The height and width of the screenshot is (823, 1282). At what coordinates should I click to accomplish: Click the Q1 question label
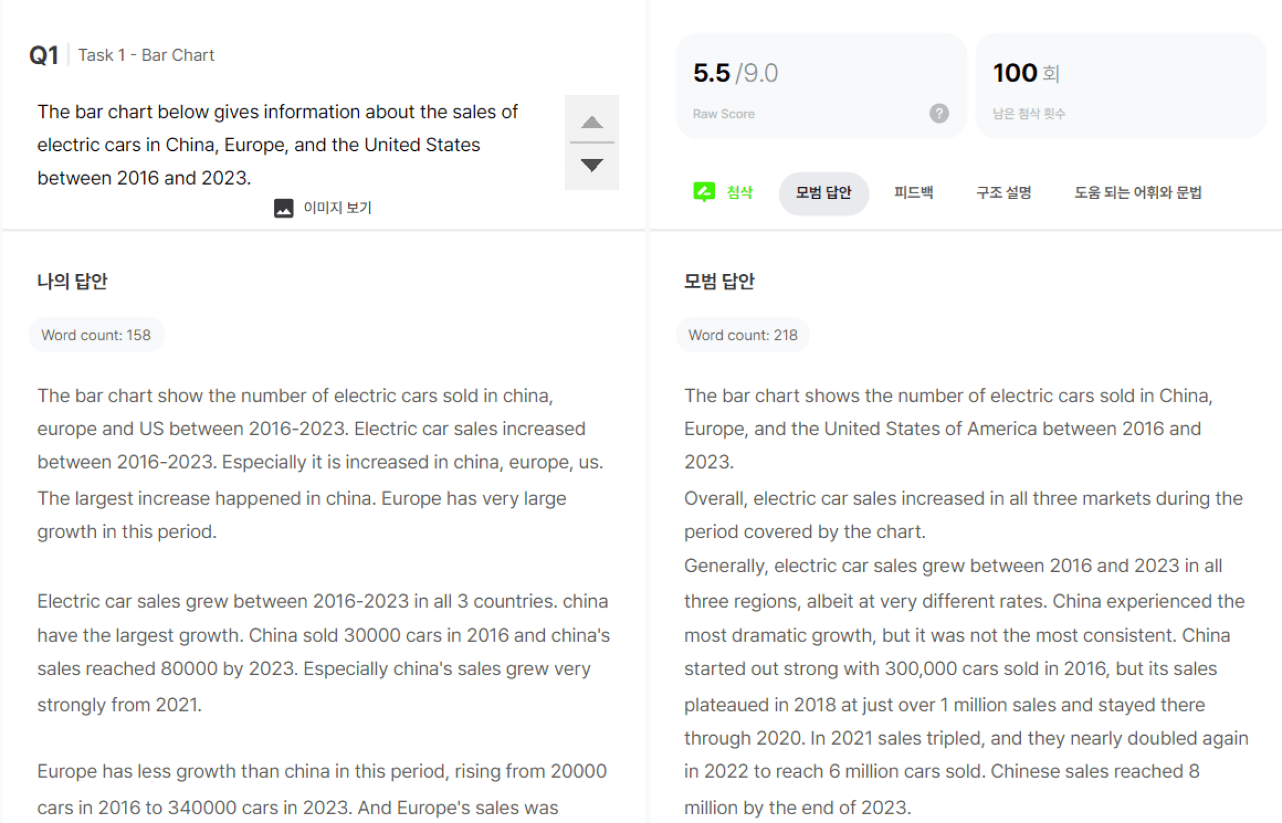[44, 55]
